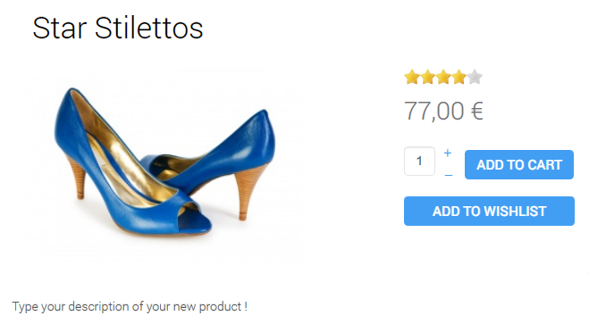Decrease quantity with the minus icon
The width and height of the screenshot is (589, 324).
click(448, 175)
